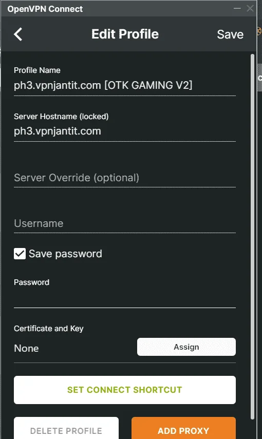This screenshot has width=262, height=439.
Task: Focus the Server Override (optional) field
Action: (125, 178)
